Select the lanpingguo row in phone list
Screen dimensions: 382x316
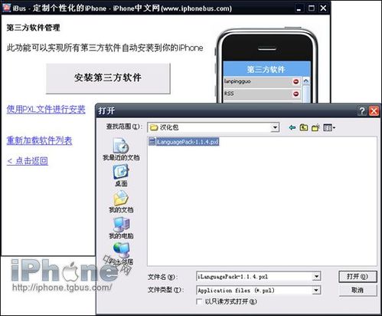pyautogui.click(x=262, y=82)
